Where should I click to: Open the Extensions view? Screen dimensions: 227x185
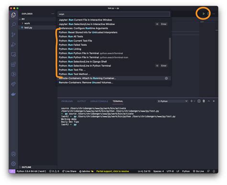(x=13, y=65)
